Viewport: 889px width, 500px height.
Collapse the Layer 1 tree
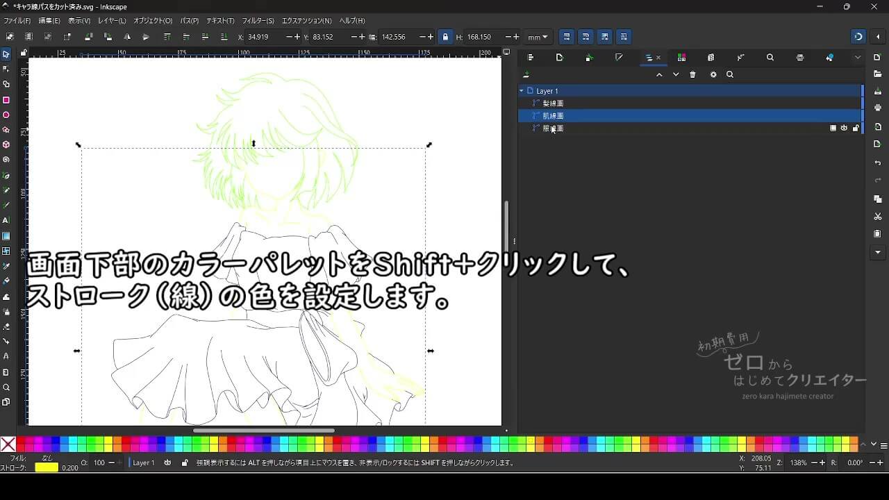click(x=522, y=91)
